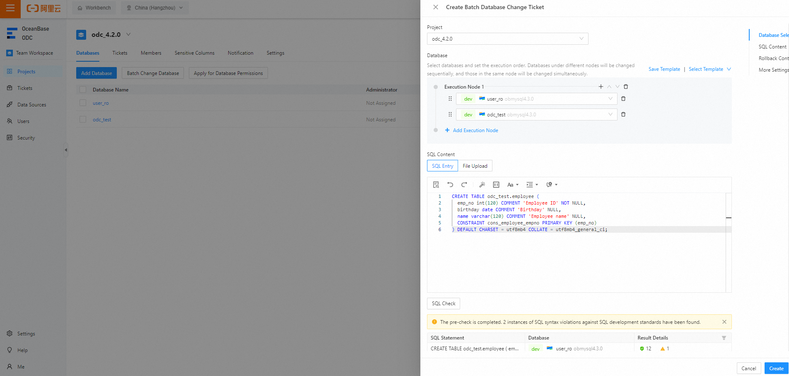Viewport: 789px width, 376px height.
Task: Redo the edit in SQL editor
Action: [464, 184]
